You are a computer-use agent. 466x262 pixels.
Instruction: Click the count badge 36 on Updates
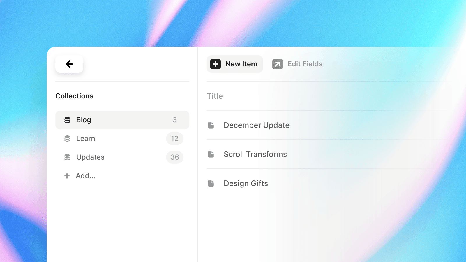[175, 157]
